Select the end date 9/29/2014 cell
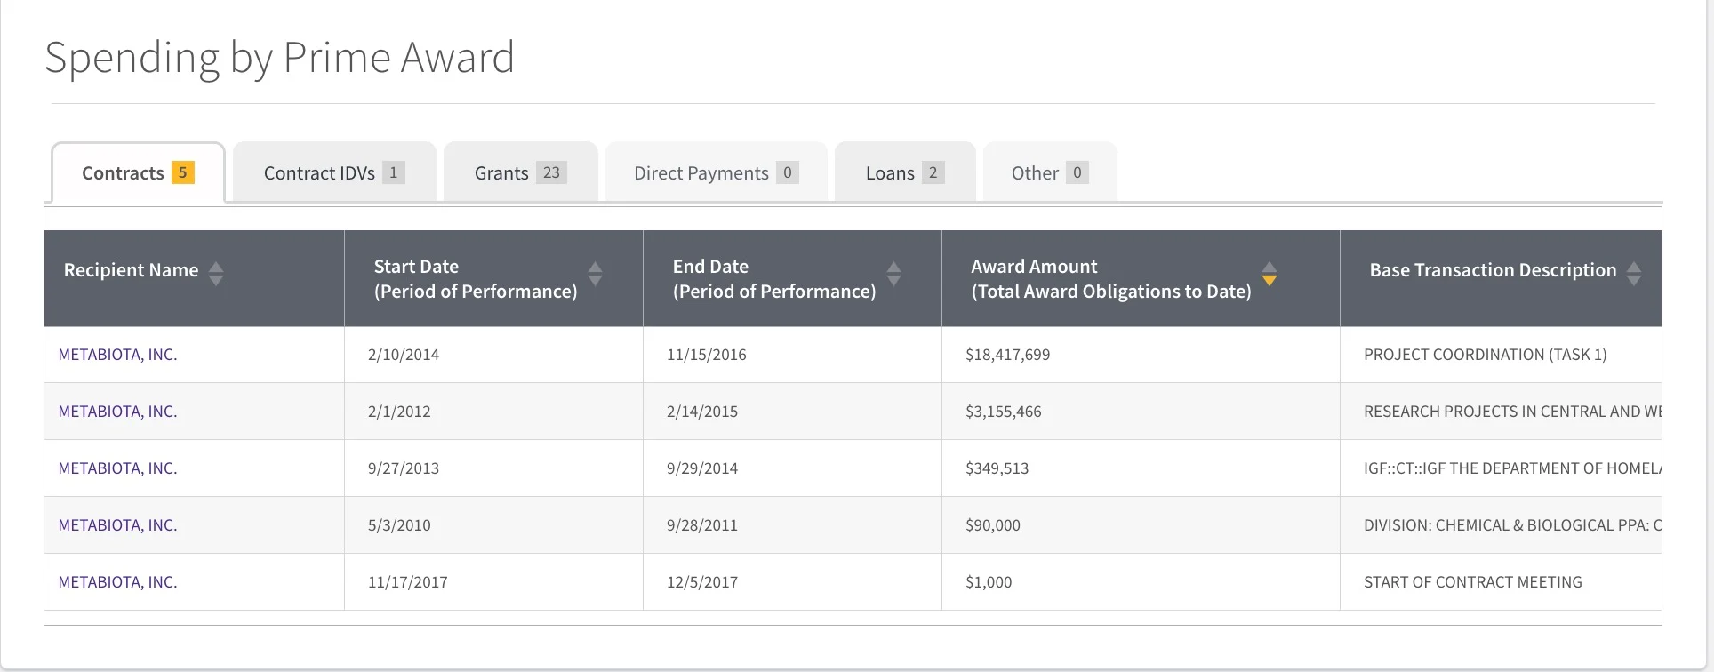1714x672 pixels. pos(792,468)
